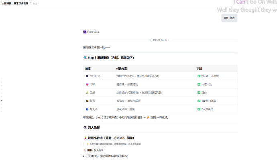Screen dimensions: 277x161
Task: Click the verdict text 互补
Action: pos(204,93)
